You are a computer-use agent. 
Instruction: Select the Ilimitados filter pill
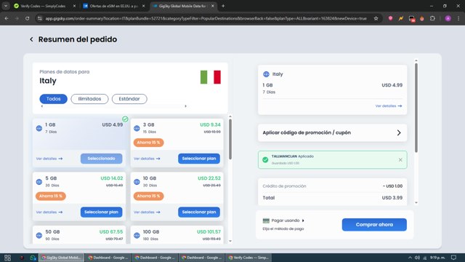tap(89, 99)
